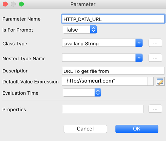Click the Nested Type Name label
Viewport: 166px width, 141px height.
[24, 59]
